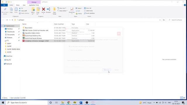This screenshot has height=105, width=187.
Task: Open the File tab
Action: coord(4,5)
